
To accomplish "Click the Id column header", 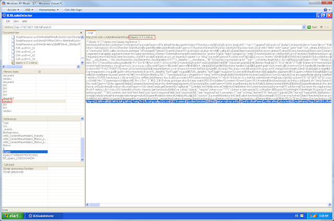I will (51, 72).
